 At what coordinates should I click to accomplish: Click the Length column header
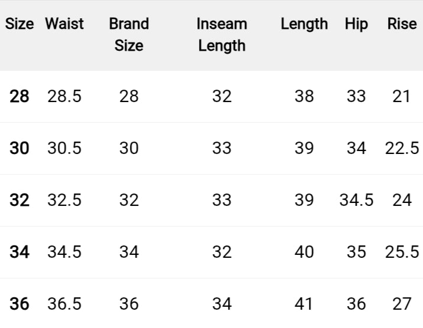click(x=304, y=24)
